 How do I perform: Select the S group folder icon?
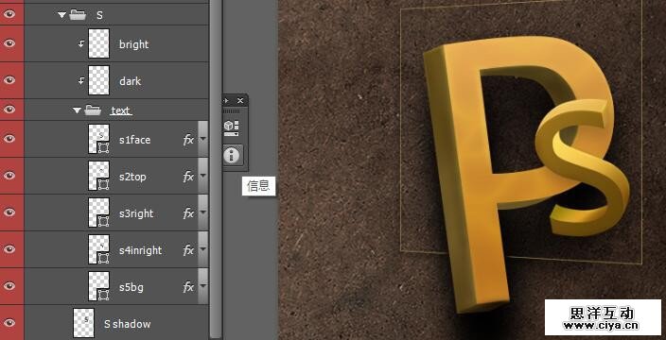[x=78, y=15]
